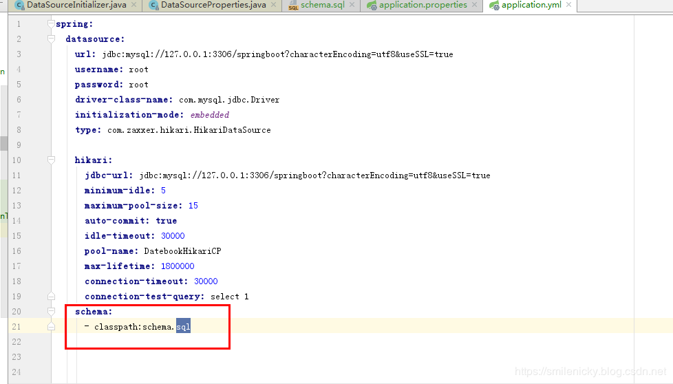Viewport: 673px width, 384px height.
Task: Click the maximum-pool-size value 15
Action: (x=193, y=206)
